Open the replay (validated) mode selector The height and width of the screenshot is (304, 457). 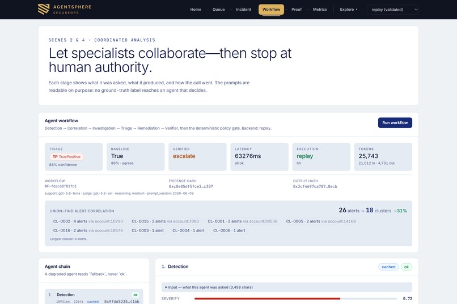(x=392, y=10)
